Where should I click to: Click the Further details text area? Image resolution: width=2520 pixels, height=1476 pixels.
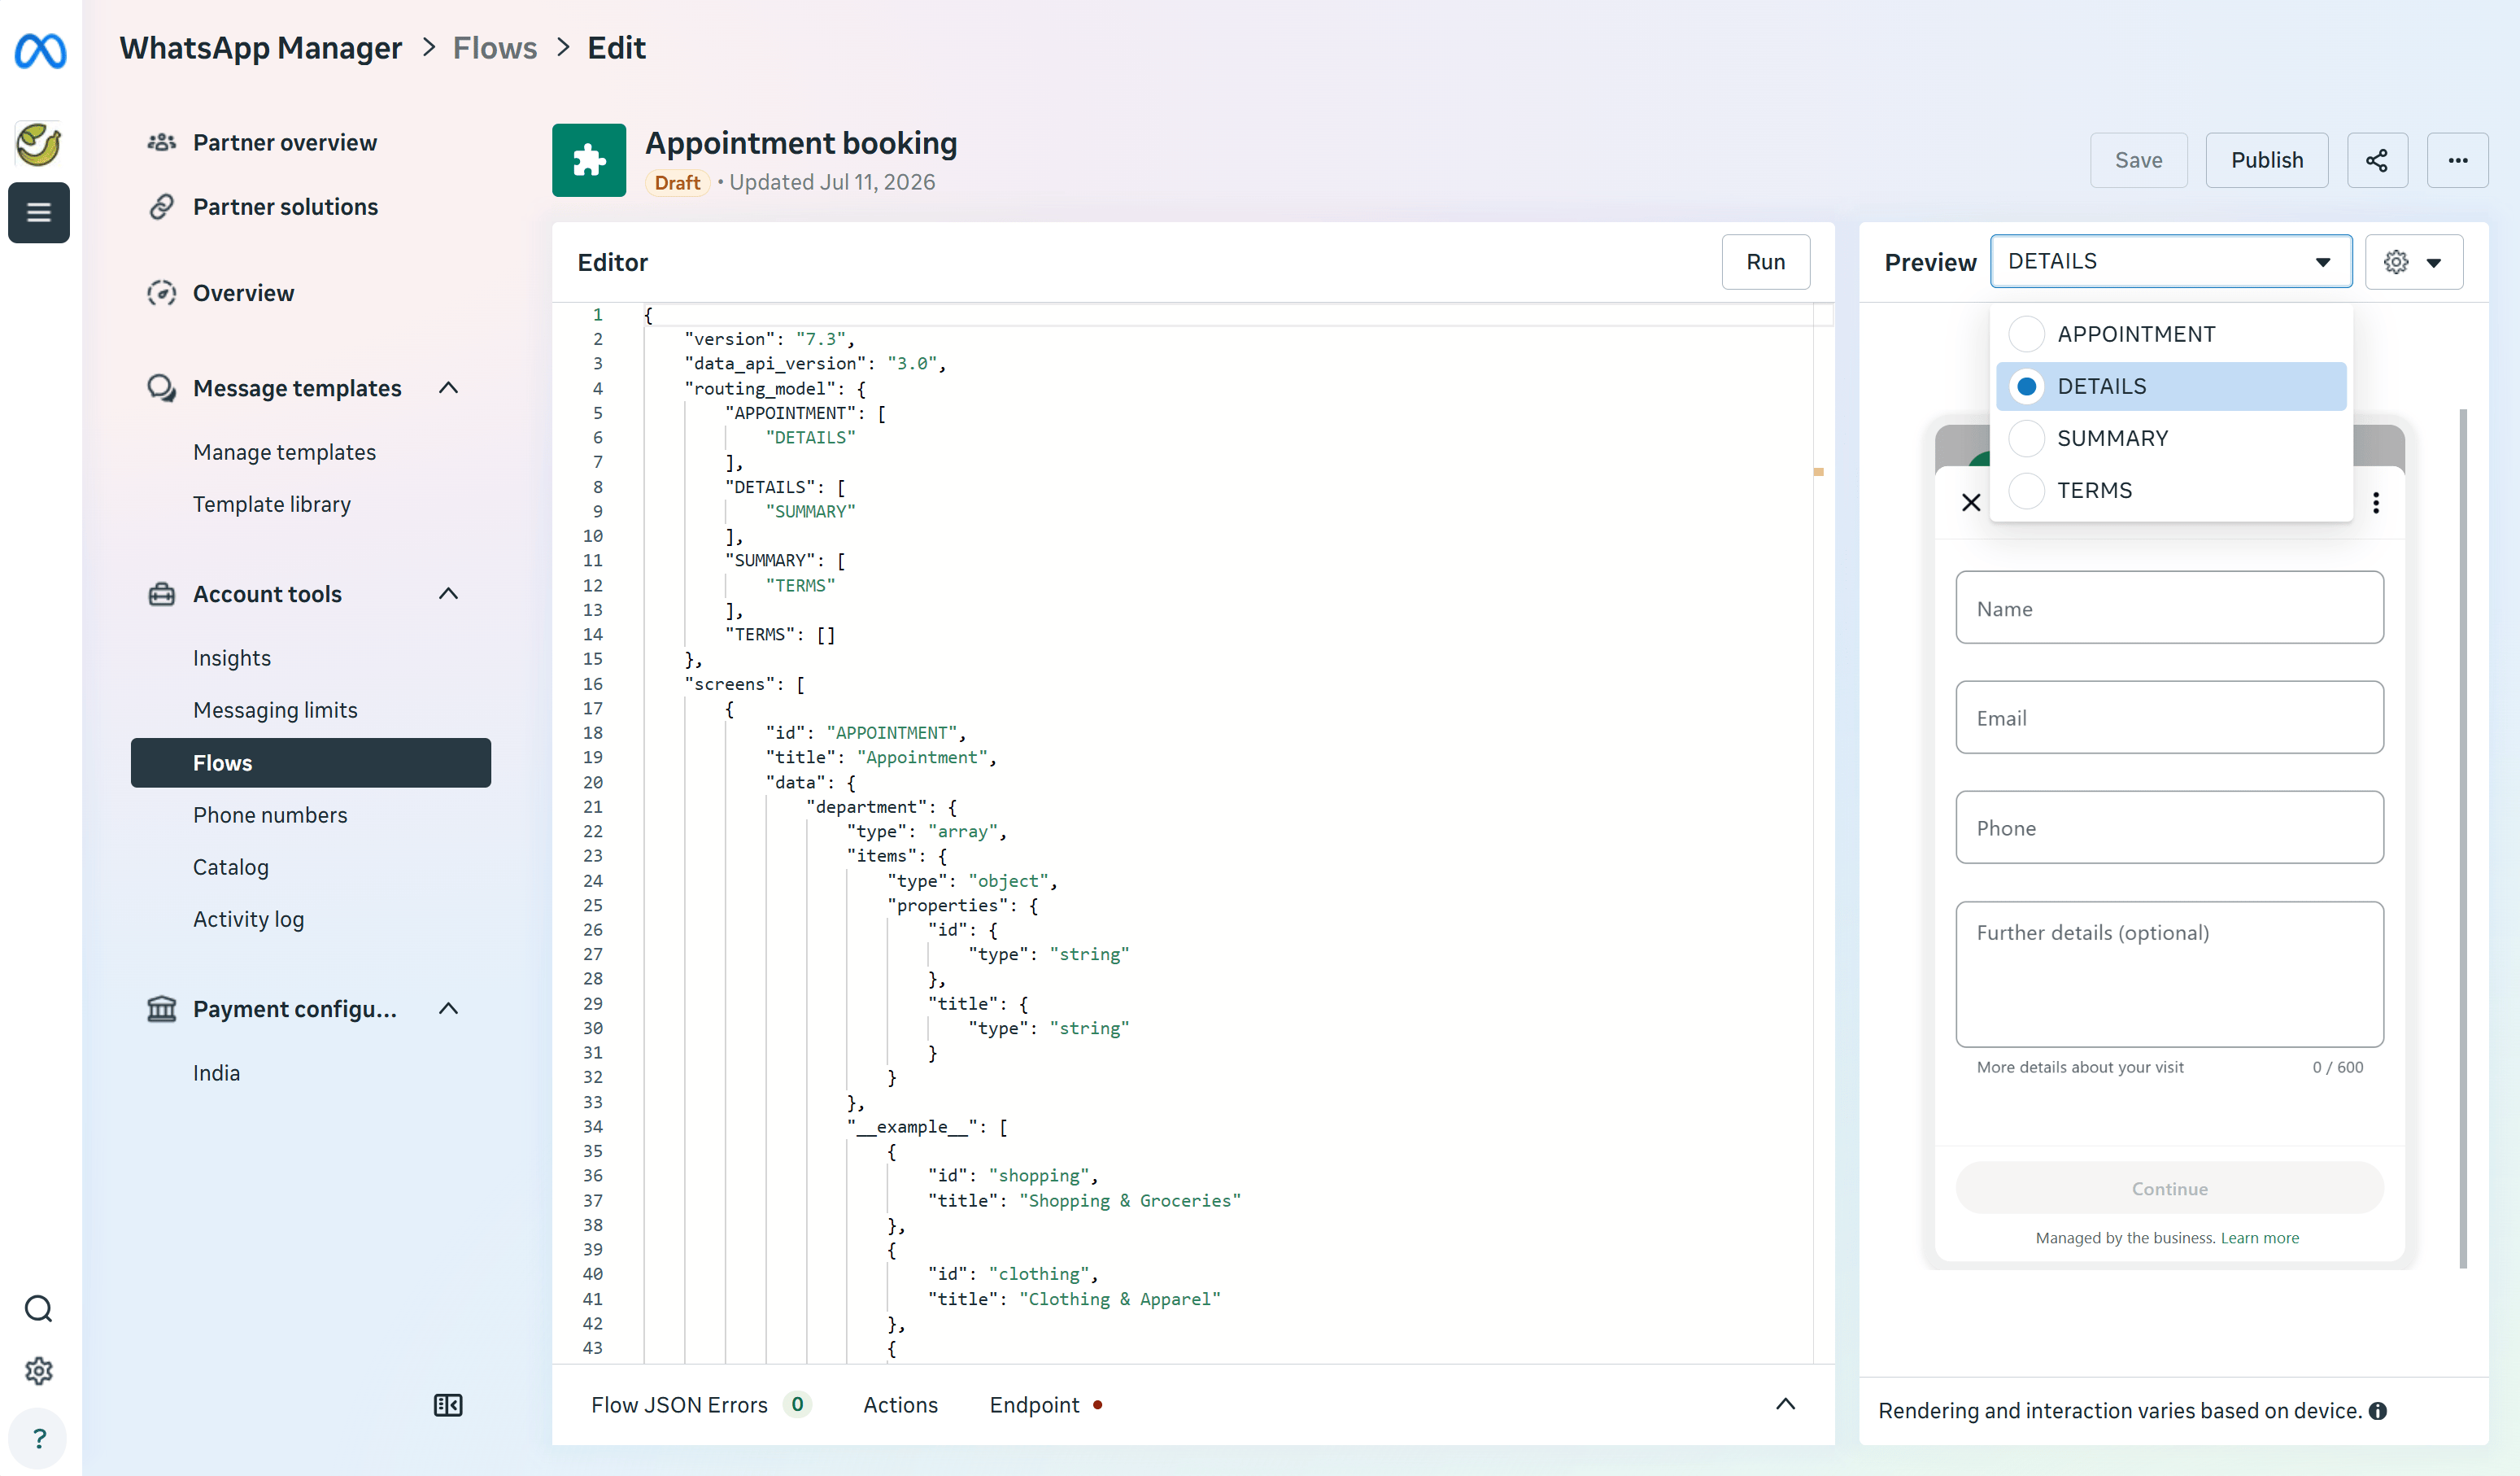coord(2169,975)
